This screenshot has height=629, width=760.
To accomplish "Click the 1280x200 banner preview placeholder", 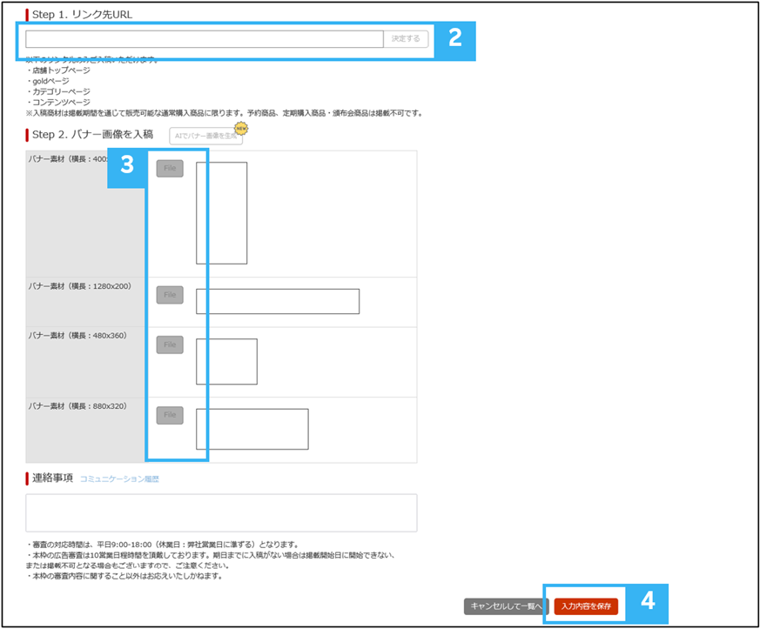I will 278,301.
